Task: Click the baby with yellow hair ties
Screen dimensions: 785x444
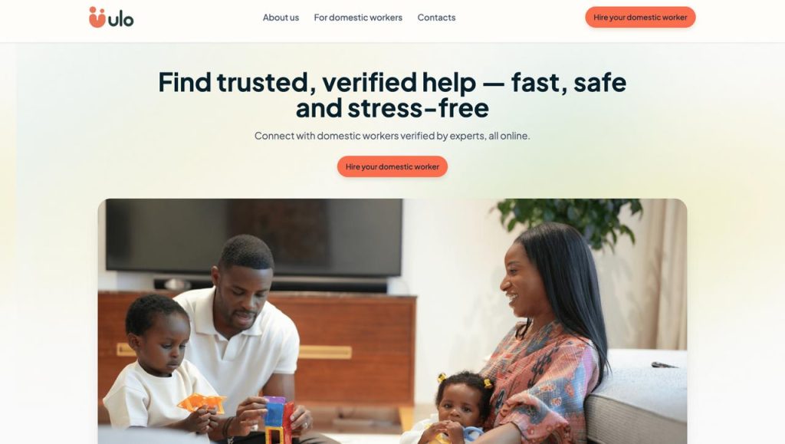Action: [x=458, y=406]
